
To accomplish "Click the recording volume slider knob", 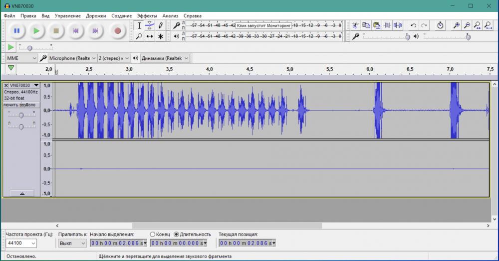I will [x=408, y=37].
